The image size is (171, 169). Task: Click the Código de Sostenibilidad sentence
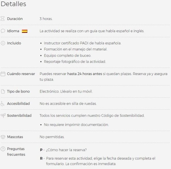[92, 116]
